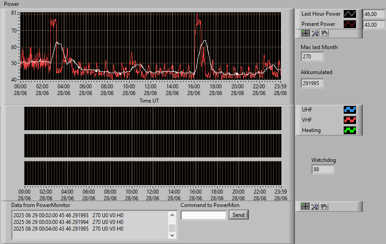Click the Akkumulated value field
Screen dimensions: 386x244
click(x=312, y=83)
